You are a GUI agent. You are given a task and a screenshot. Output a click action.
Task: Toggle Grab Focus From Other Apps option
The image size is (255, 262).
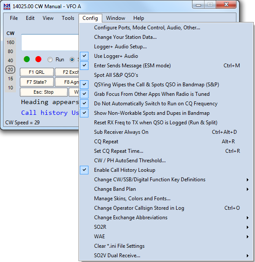click(x=84, y=94)
